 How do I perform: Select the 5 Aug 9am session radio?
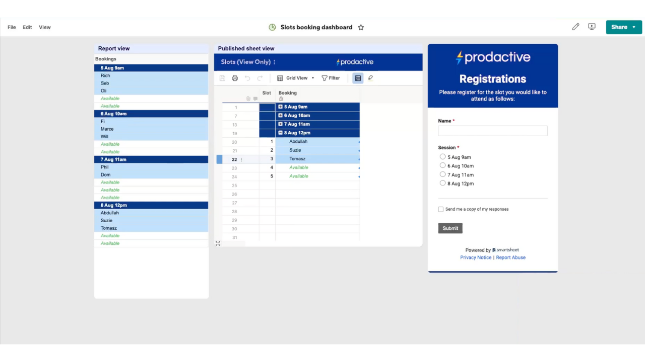point(442,157)
